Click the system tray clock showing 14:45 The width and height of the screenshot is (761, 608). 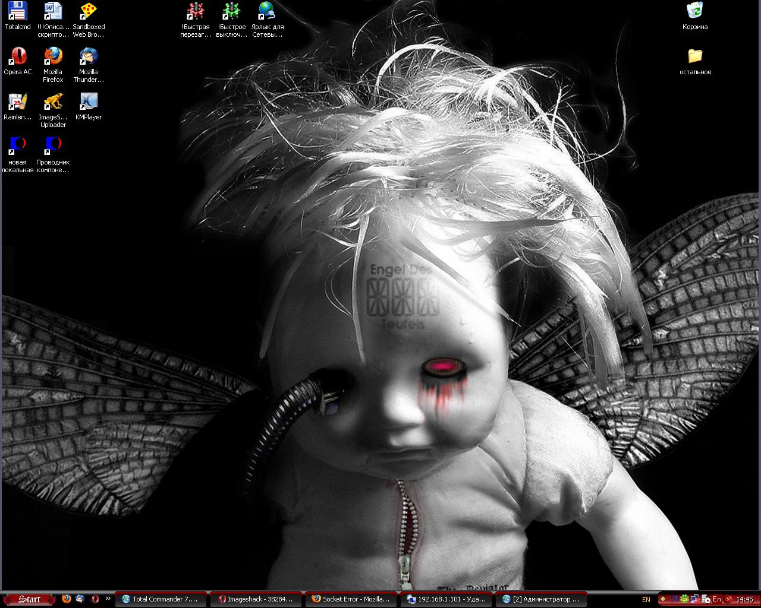(744, 599)
